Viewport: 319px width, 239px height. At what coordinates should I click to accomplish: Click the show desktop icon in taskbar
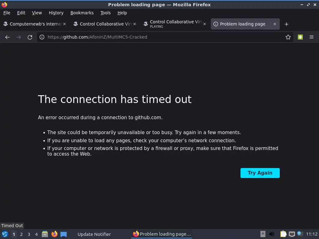(64, 234)
